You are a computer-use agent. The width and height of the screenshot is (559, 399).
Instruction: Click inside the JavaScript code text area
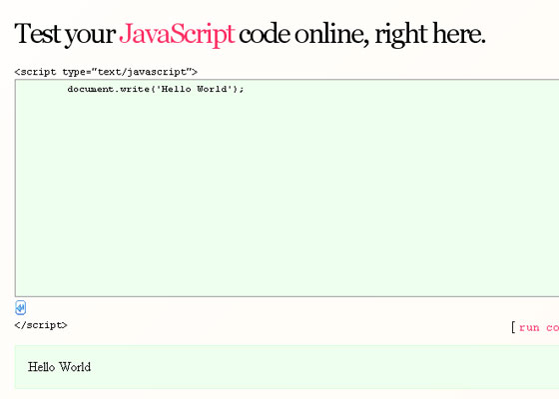tap(287, 189)
